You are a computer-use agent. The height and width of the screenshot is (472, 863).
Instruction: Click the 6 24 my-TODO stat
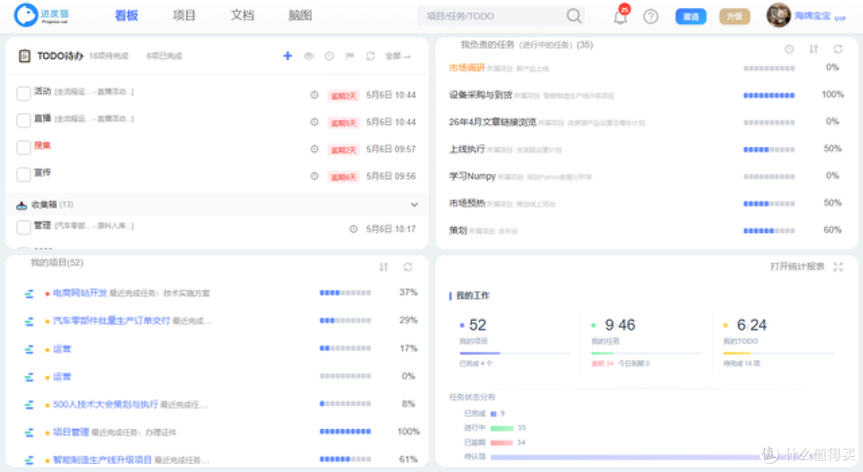coord(751,325)
